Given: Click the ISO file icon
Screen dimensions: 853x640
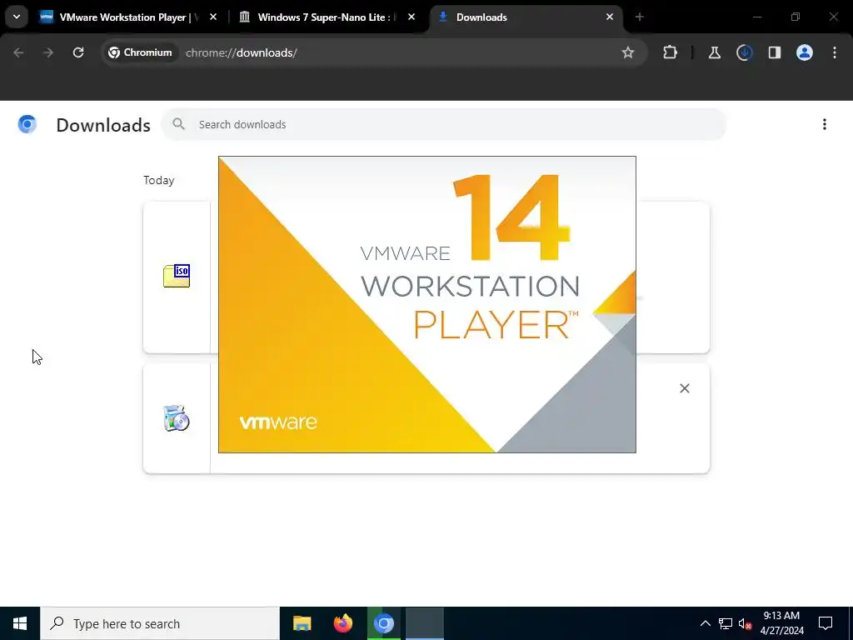Looking at the screenshot, I should click(177, 276).
